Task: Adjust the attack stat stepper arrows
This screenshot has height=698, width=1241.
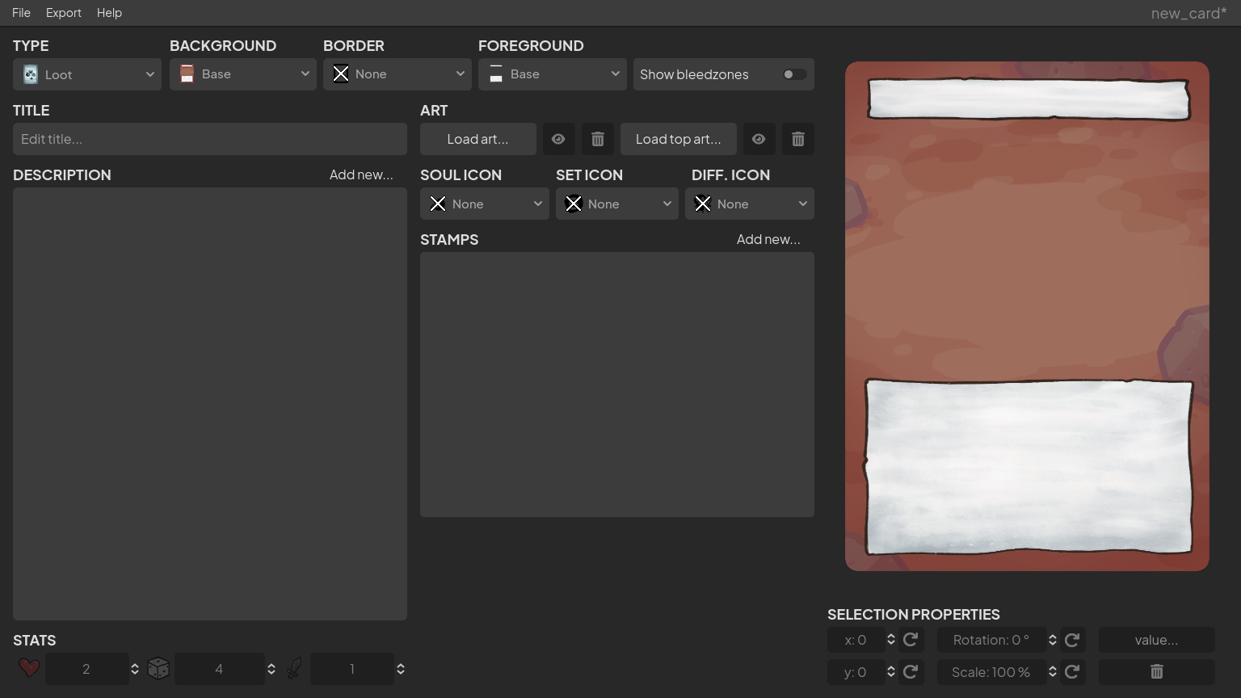Action: tap(401, 669)
